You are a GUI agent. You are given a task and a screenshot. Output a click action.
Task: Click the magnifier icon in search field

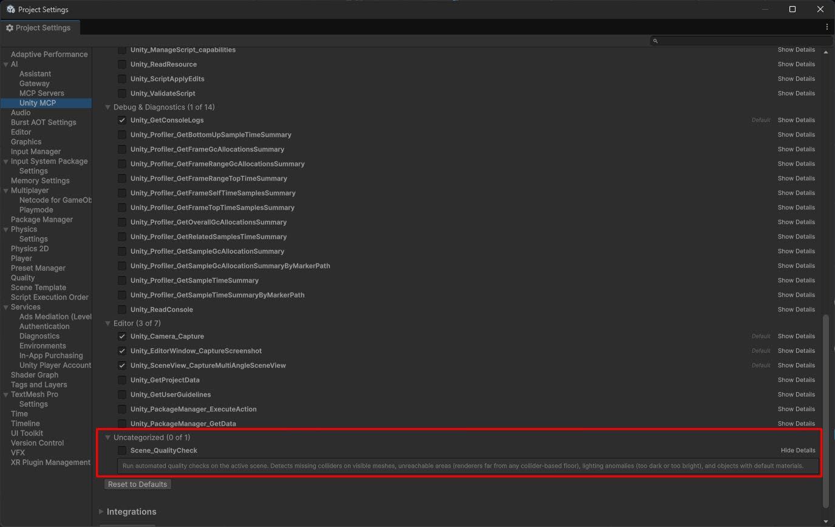click(x=655, y=41)
